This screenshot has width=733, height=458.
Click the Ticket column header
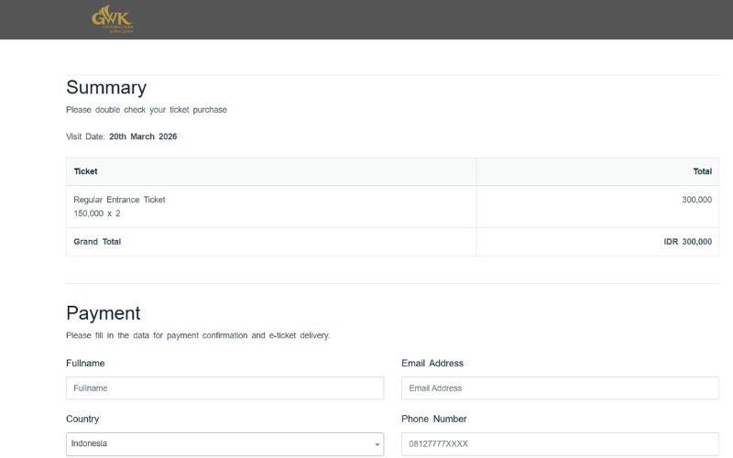coord(85,171)
